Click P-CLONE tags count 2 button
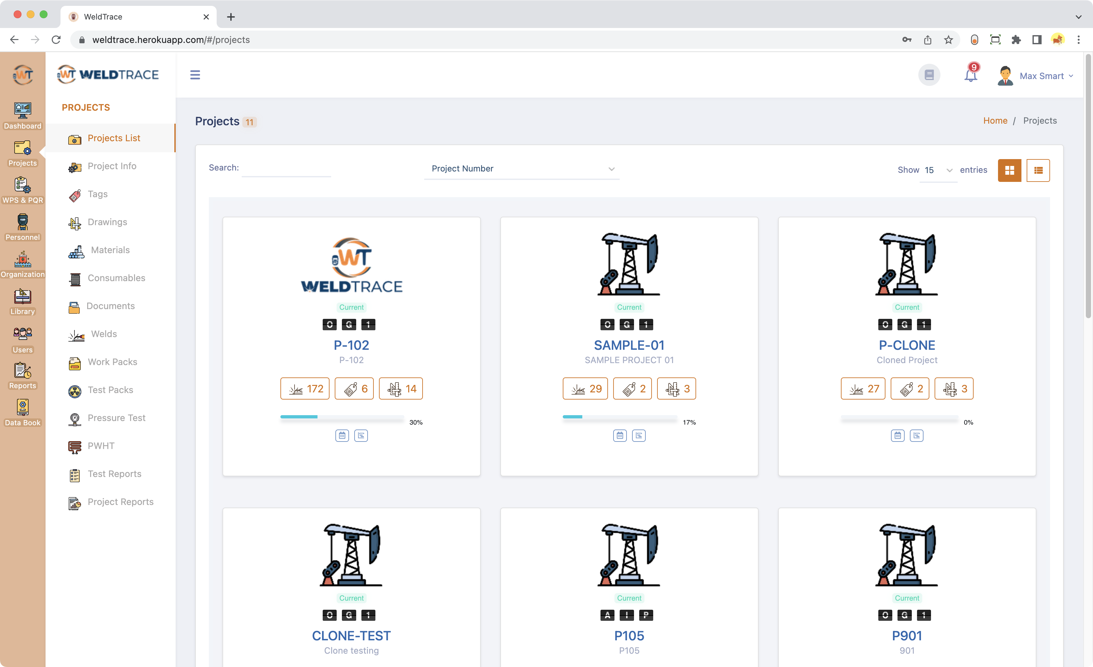 coord(910,389)
